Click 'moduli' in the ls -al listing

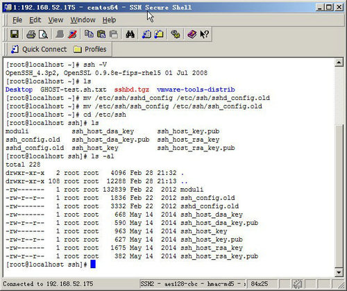[x=192, y=190]
